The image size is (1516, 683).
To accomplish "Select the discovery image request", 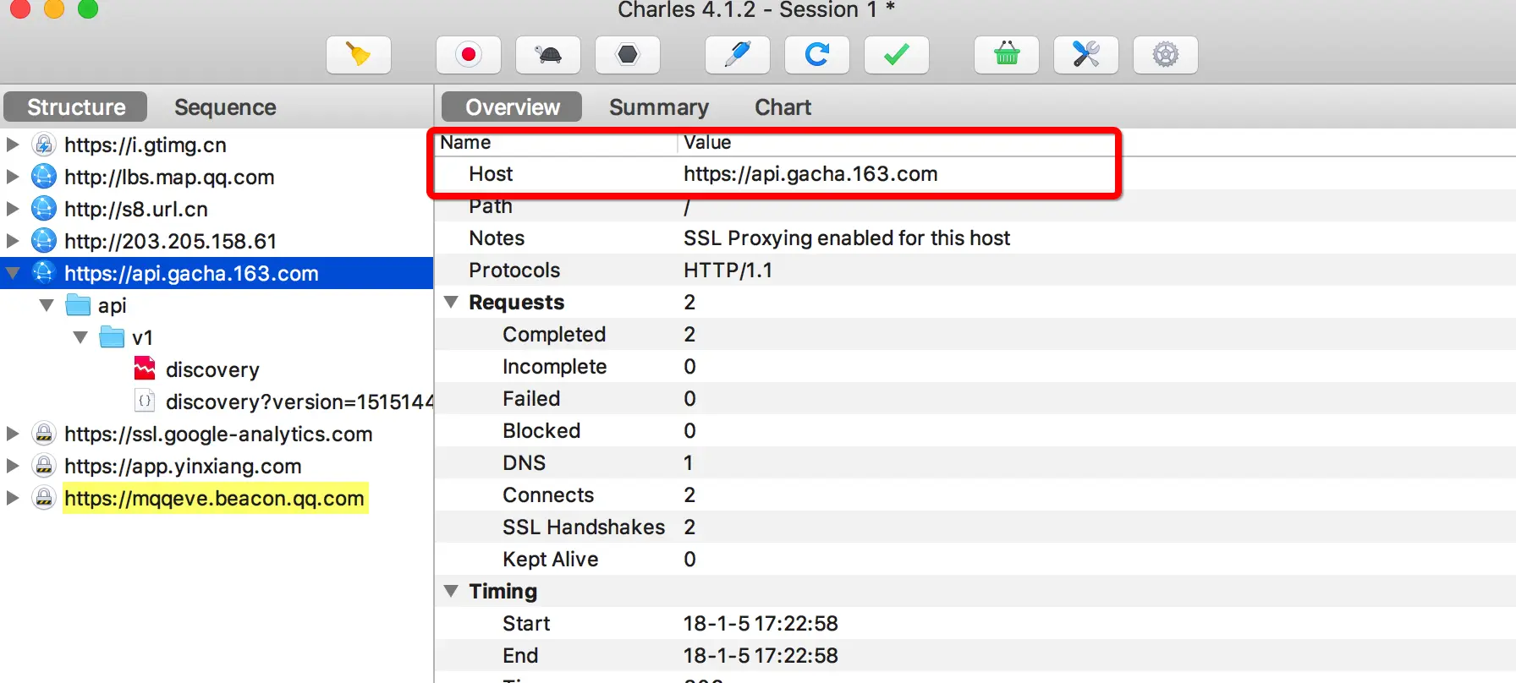I will point(212,369).
